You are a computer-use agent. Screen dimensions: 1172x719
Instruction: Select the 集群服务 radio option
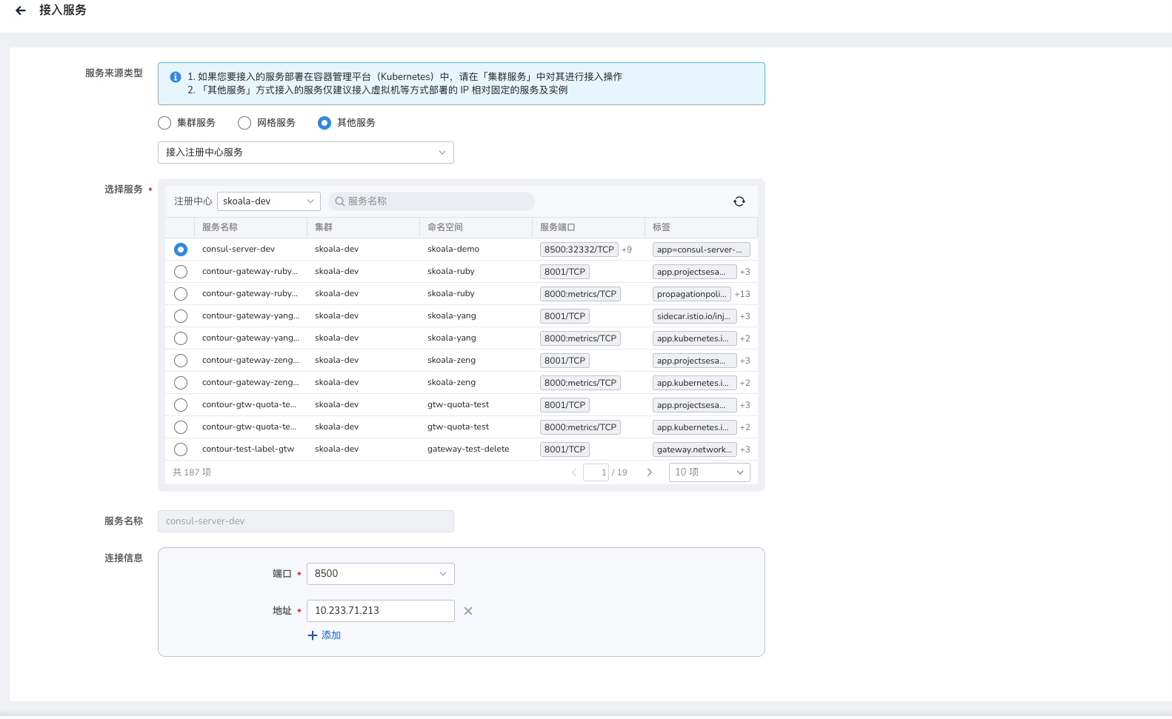[x=164, y=123]
